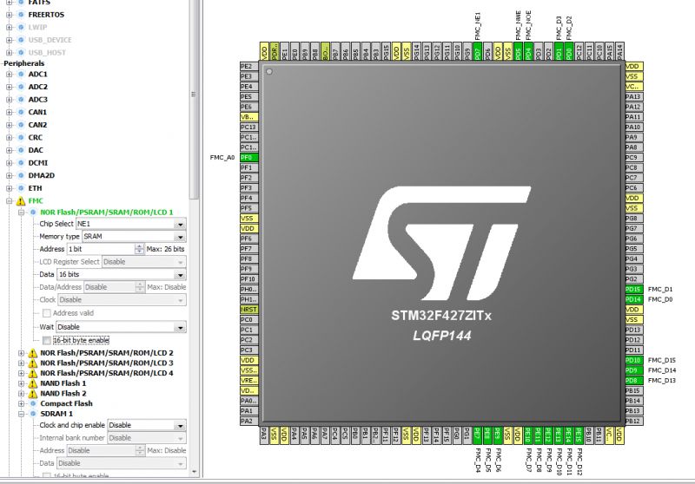The width and height of the screenshot is (695, 484).
Task: Expand NOR Flash/PSRAM/SRAM/ROM/LCD 2 section
Action: tap(21, 353)
